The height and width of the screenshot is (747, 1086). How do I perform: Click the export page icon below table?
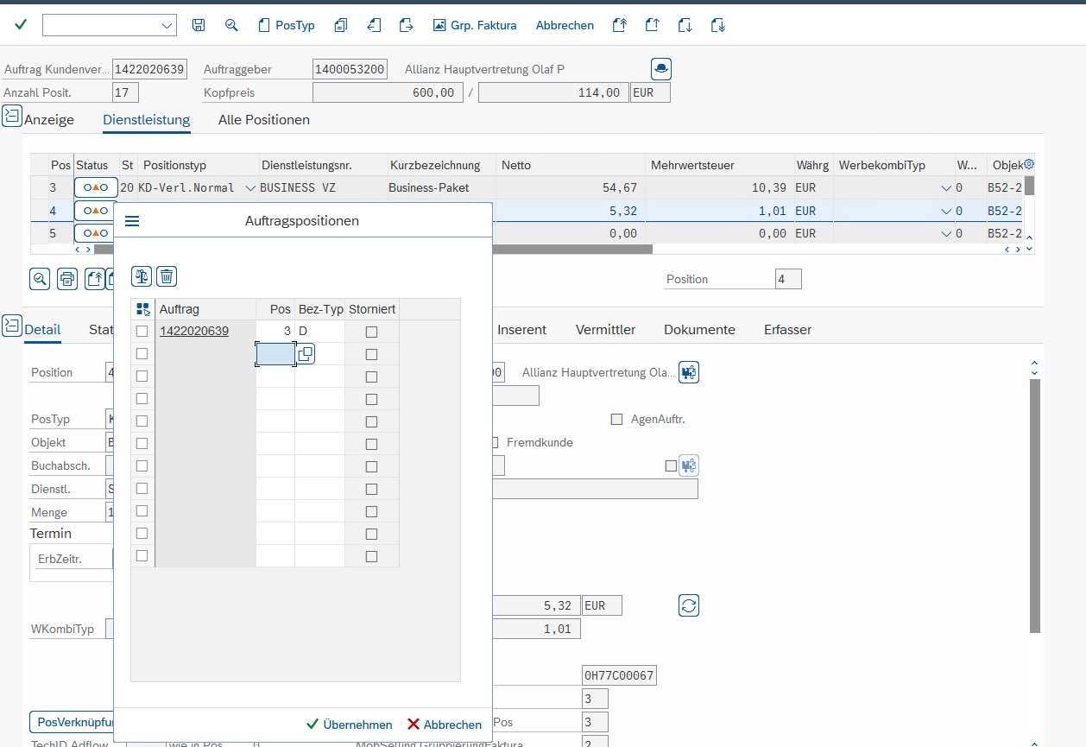95,279
